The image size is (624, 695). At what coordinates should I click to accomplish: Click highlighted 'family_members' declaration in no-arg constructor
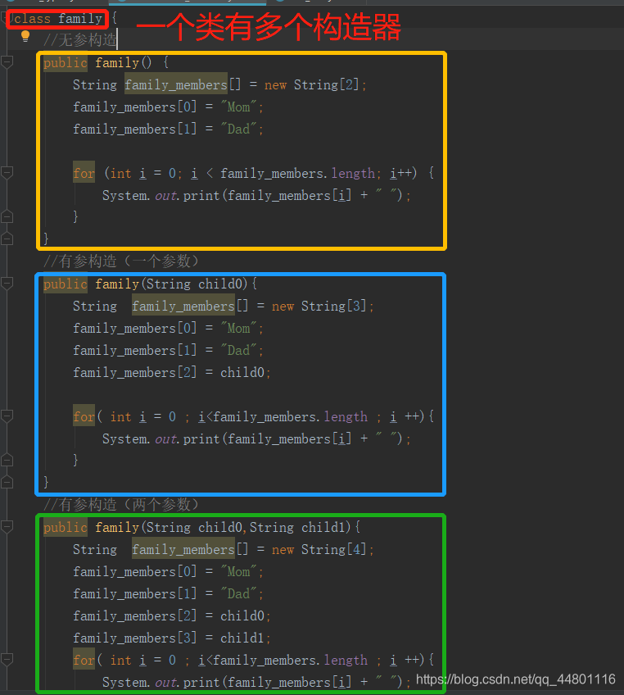176,84
